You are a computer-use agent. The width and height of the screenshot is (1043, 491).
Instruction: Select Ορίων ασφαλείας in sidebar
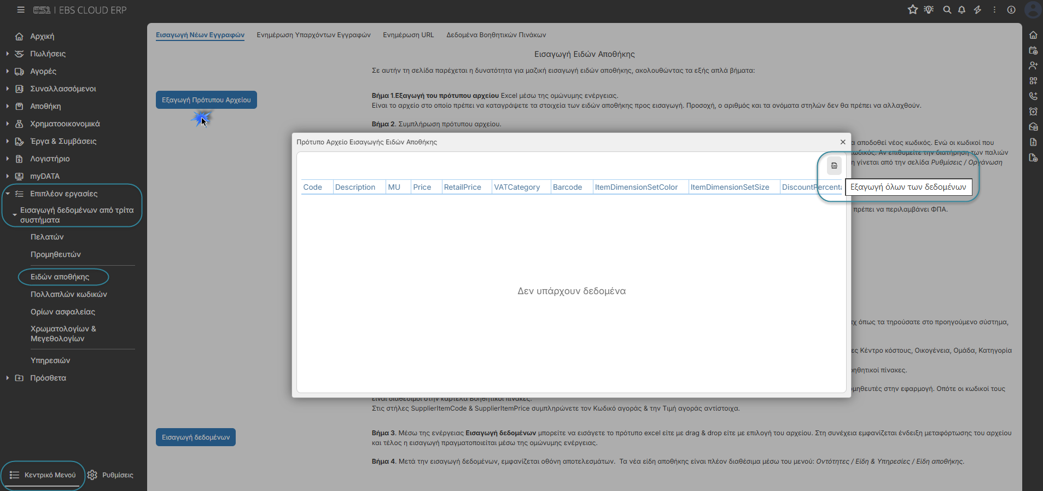tap(63, 312)
